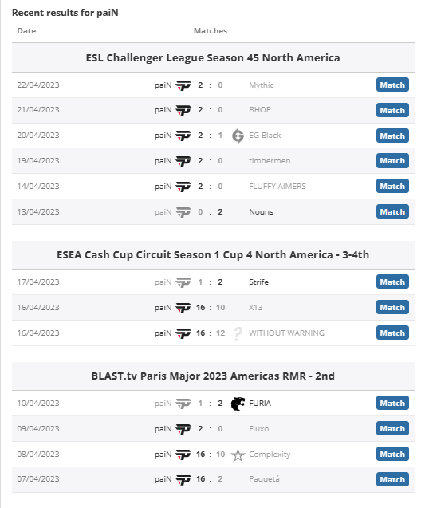Click paiN logo in Paquetá match row
This screenshot has height=508, width=425.
pyautogui.click(x=183, y=479)
